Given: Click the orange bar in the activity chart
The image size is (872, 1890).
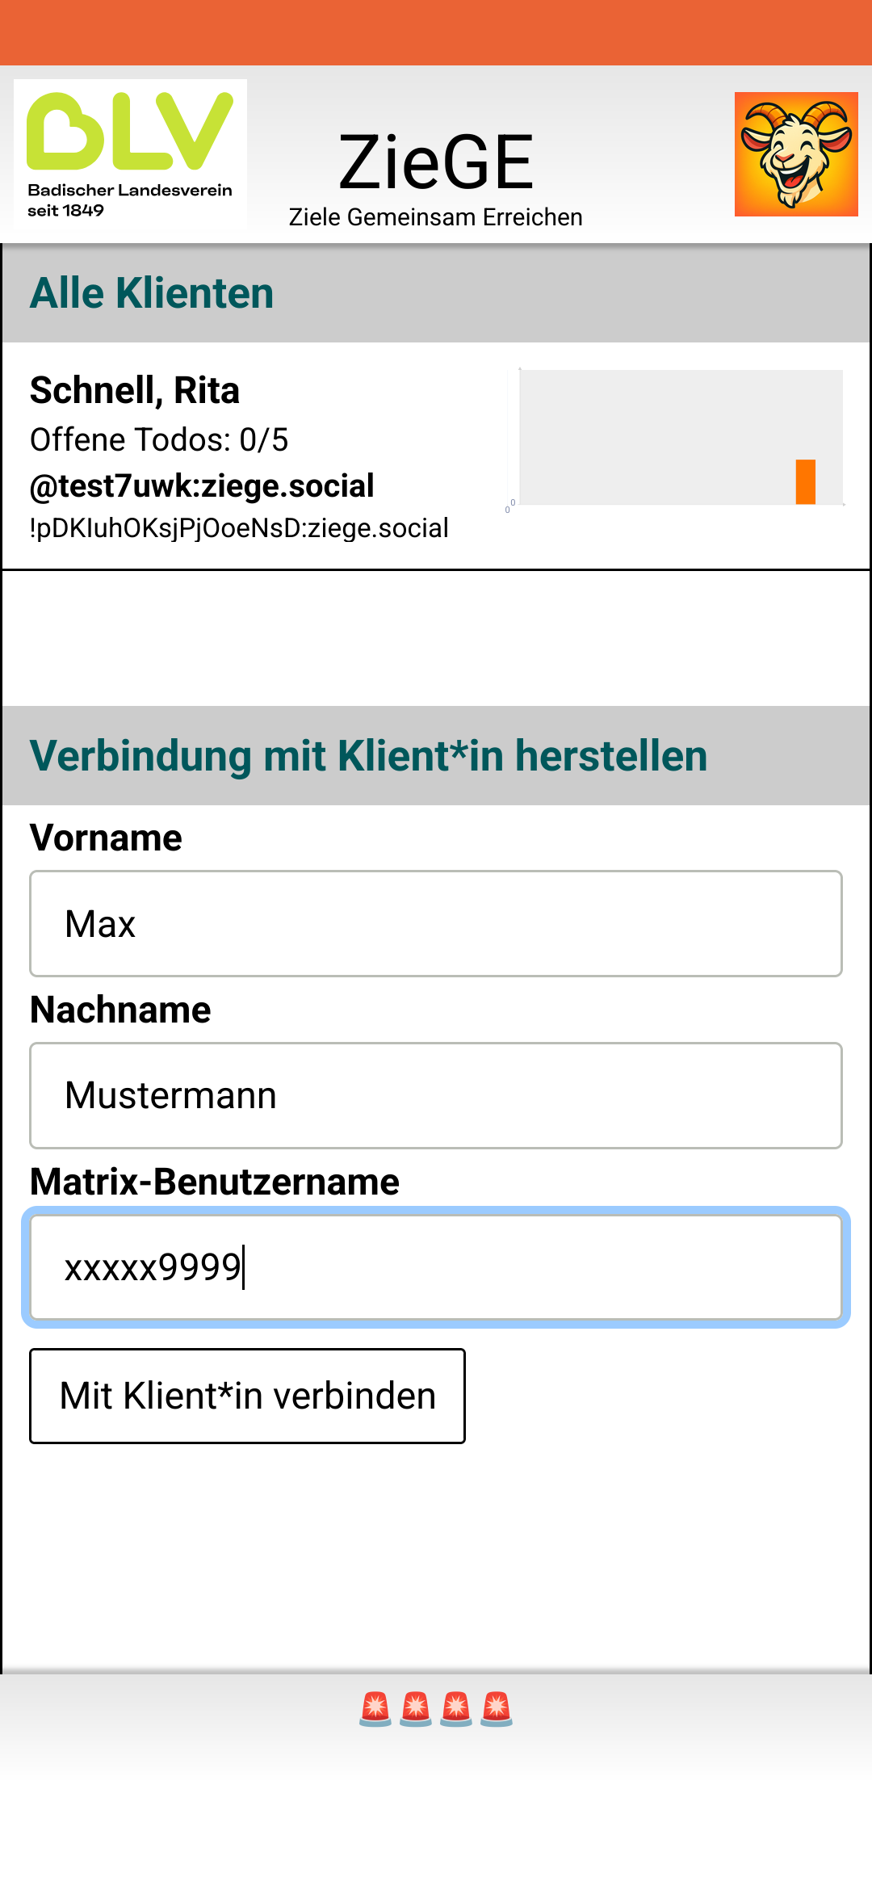Looking at the screenshot, I should pyautogui.click(x=805, y=483).
